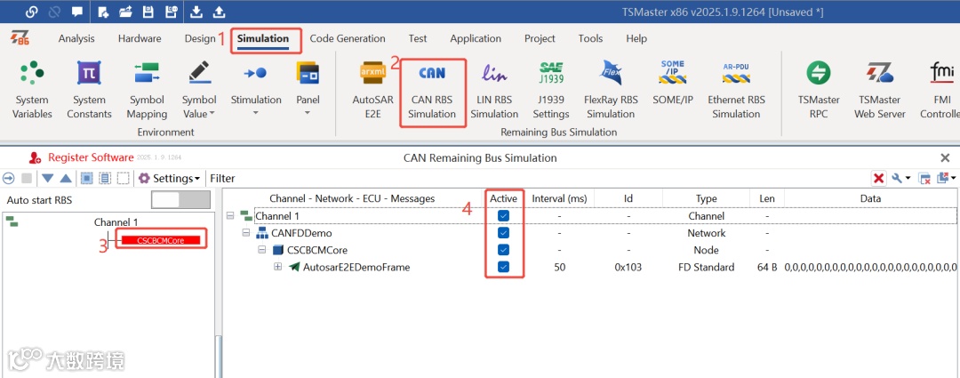The image size is (960, 378).
Task: Select the red CSCBCMCore node block
Action: click(161, 240)
